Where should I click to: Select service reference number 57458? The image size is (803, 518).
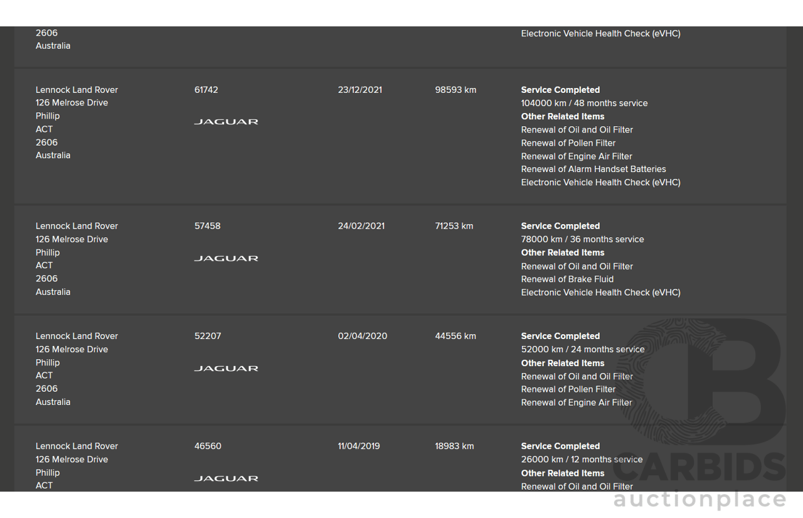pos(208,226)
